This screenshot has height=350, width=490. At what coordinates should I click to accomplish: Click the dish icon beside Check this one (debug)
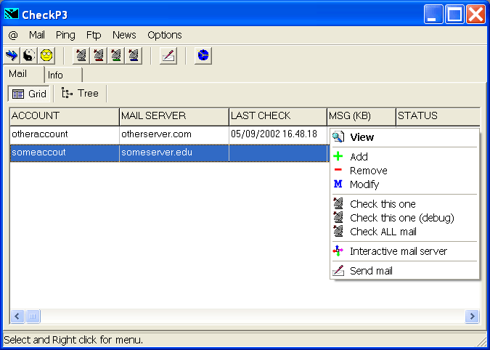click(x=338, y=217)
